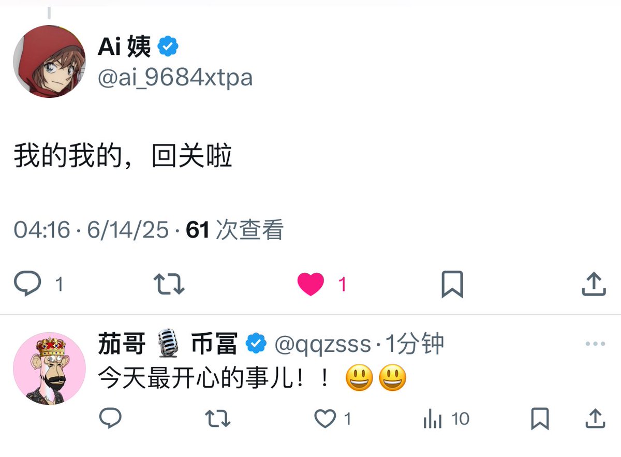Click the 茄哥 币富 display name
This screenshot has width=621, height=457.
168,344
